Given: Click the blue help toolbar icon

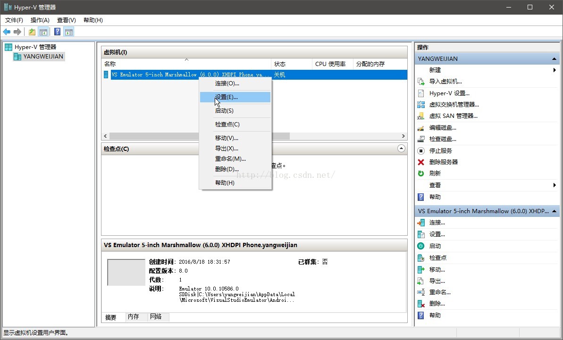Looking at the screenshot, I should tap(57, 32).
